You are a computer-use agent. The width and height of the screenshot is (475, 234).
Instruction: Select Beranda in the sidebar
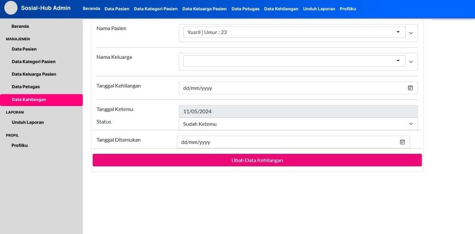pyautogui.click(x=20, y=27)
